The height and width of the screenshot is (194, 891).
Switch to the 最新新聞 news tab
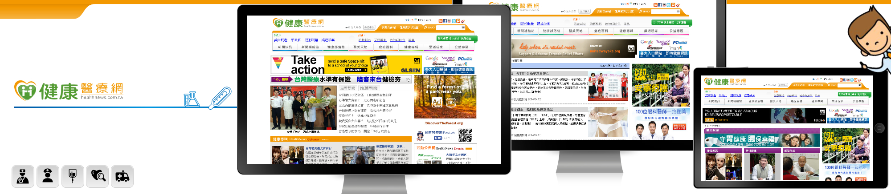point(347,88)
